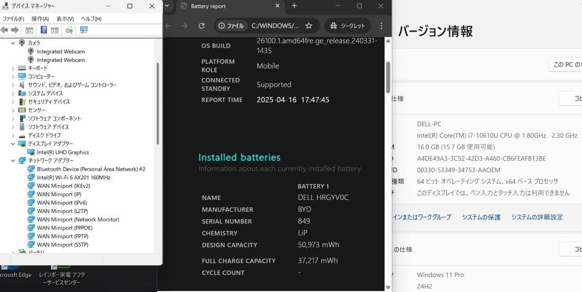This screenshot has width=582, height=292.
Task: Open the 表示(V) menu
Action: [x=65, y=19]
